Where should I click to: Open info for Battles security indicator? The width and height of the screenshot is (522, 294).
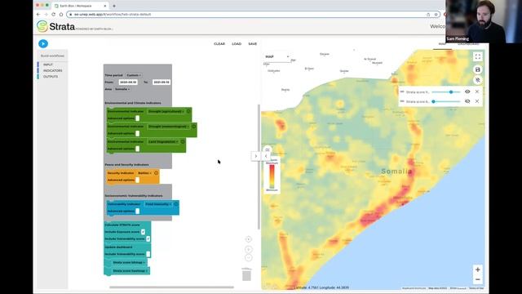tap(156, 172)
